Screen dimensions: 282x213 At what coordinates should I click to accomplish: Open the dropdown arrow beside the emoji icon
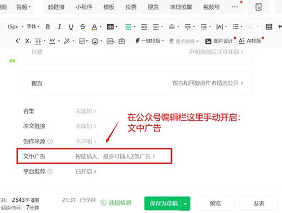102,41
